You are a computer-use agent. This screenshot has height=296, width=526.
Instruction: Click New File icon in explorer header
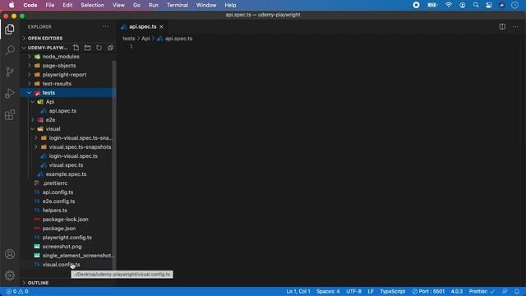point(76,48)
